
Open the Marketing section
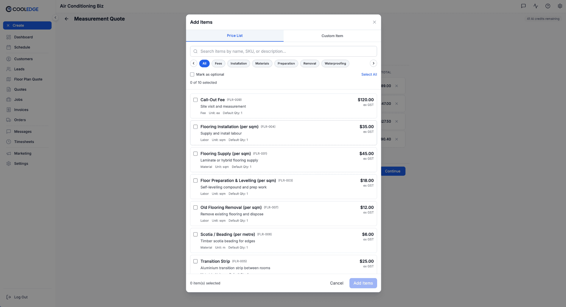(x=22, y=153)
